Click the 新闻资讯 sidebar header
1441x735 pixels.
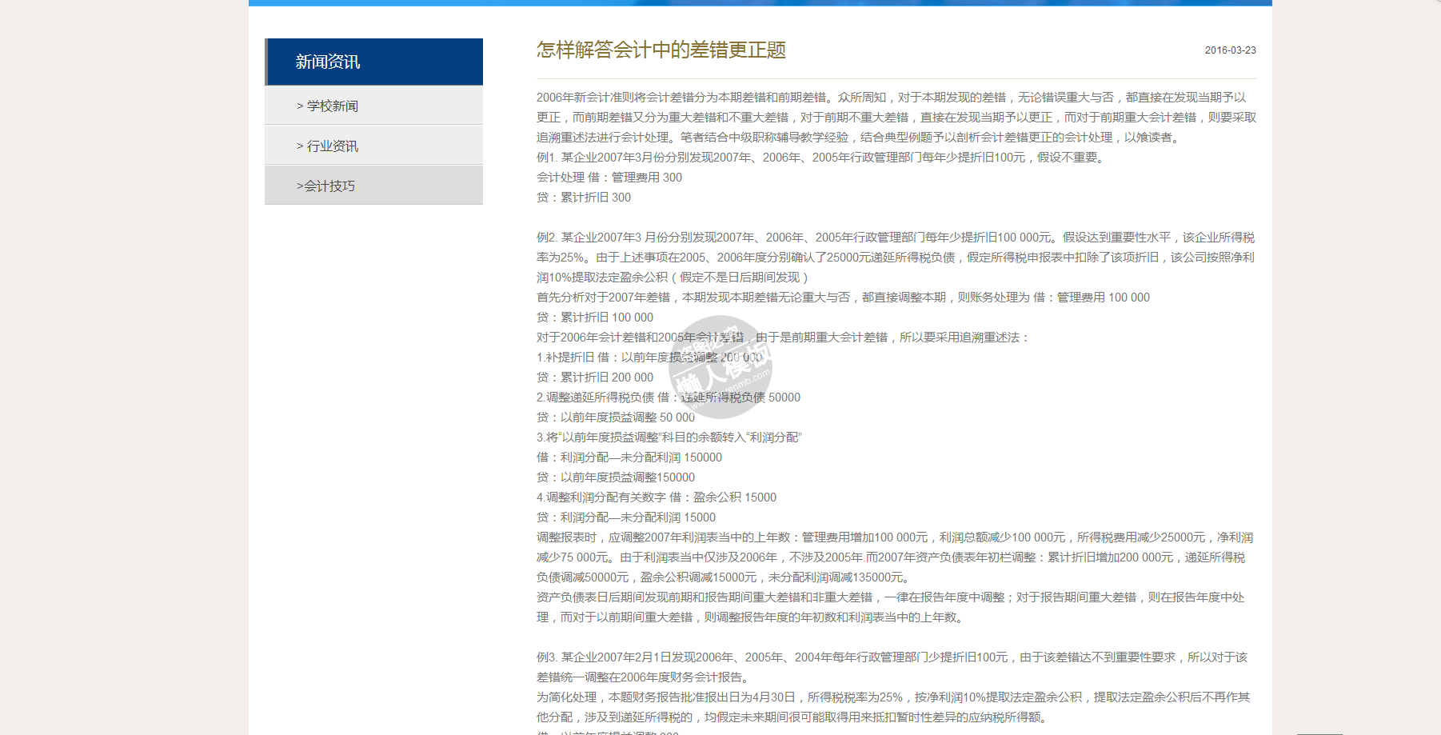(x=328, y=62)
